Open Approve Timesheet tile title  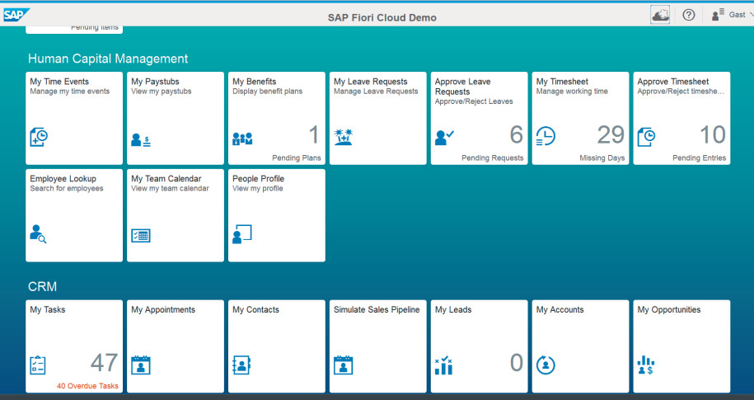pyautogui.click(x=672, y=82)
